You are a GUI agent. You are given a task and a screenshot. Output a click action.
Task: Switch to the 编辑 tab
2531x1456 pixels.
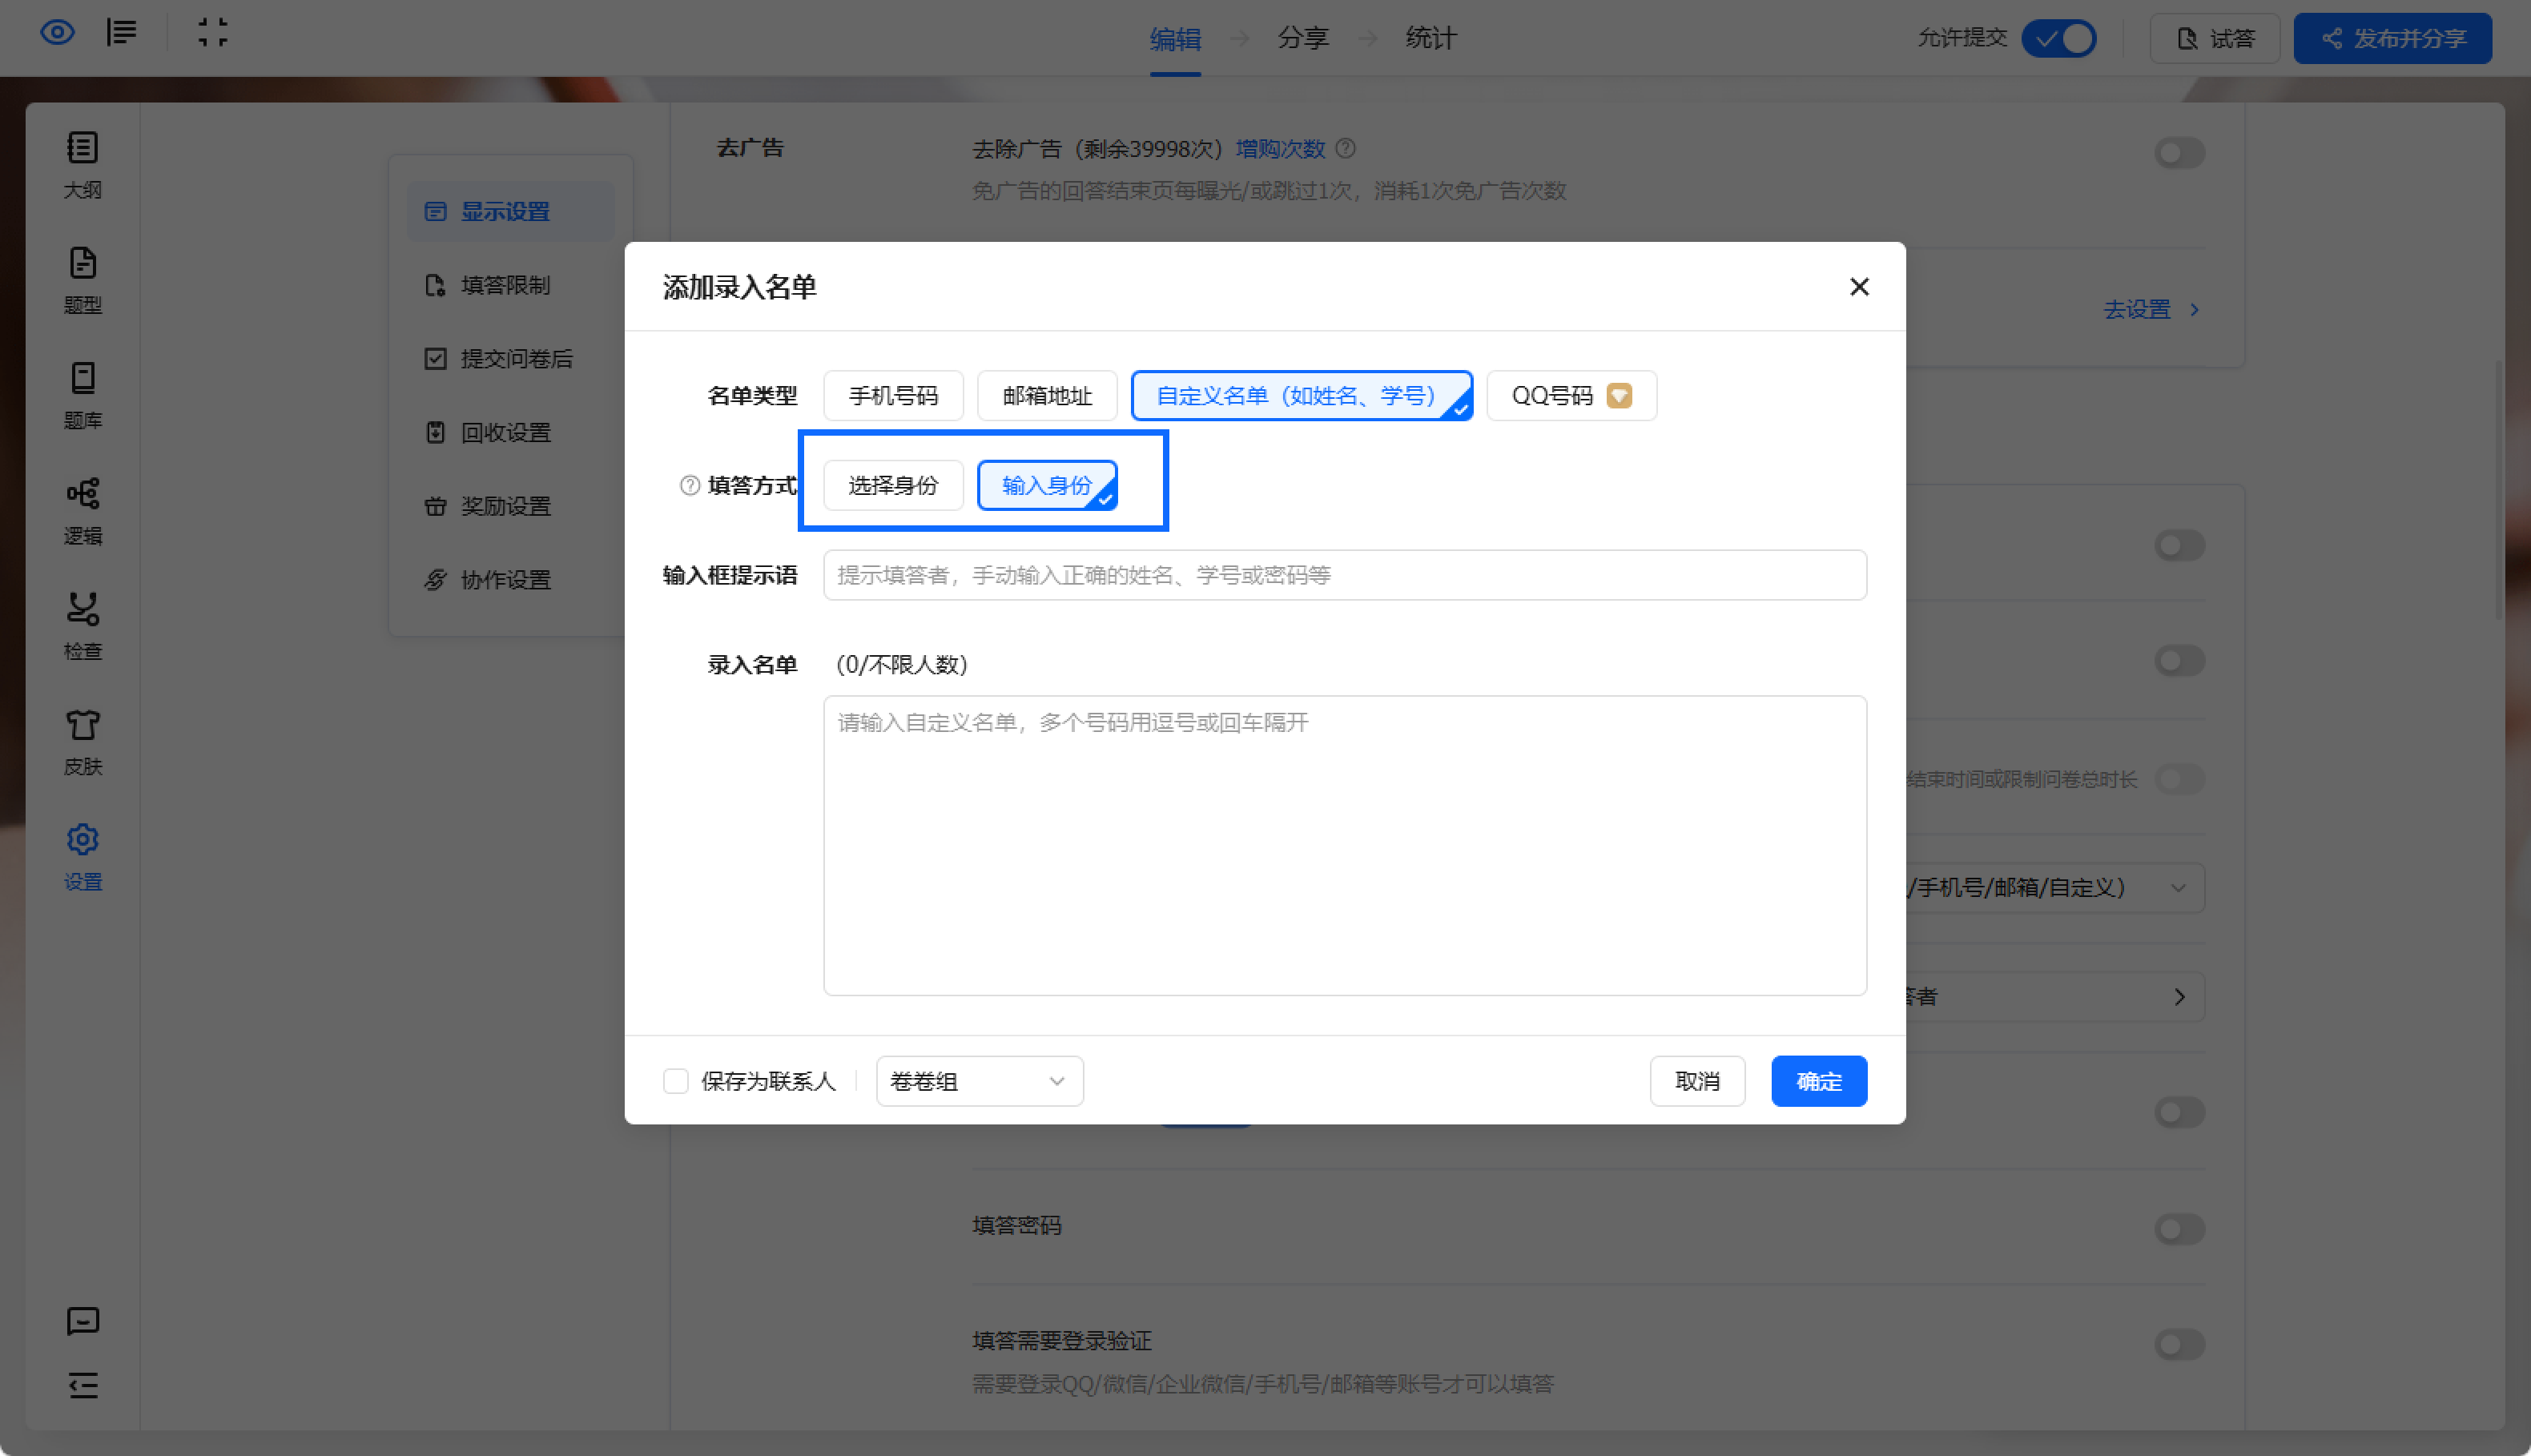(1175, 38)
